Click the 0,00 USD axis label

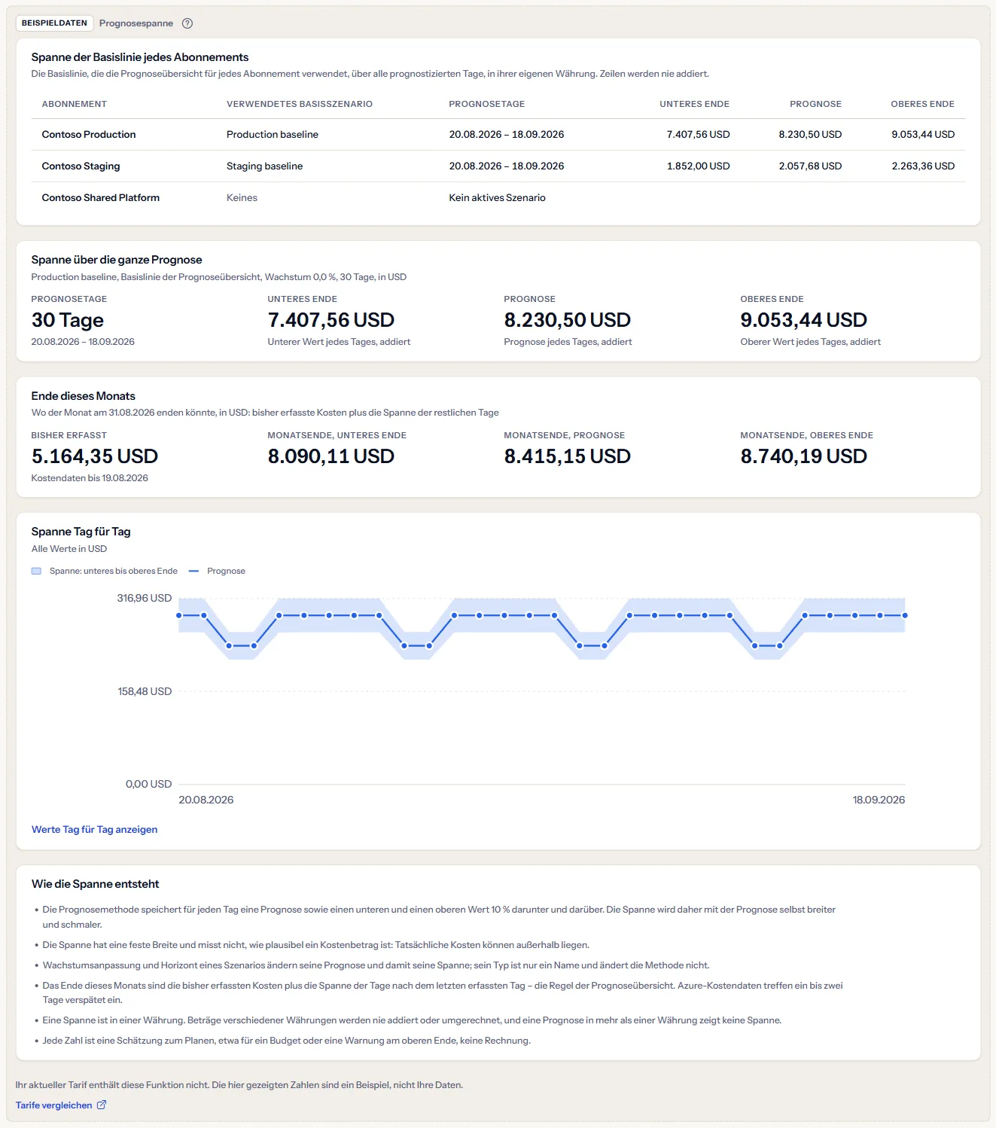click(x=149, y=784)
